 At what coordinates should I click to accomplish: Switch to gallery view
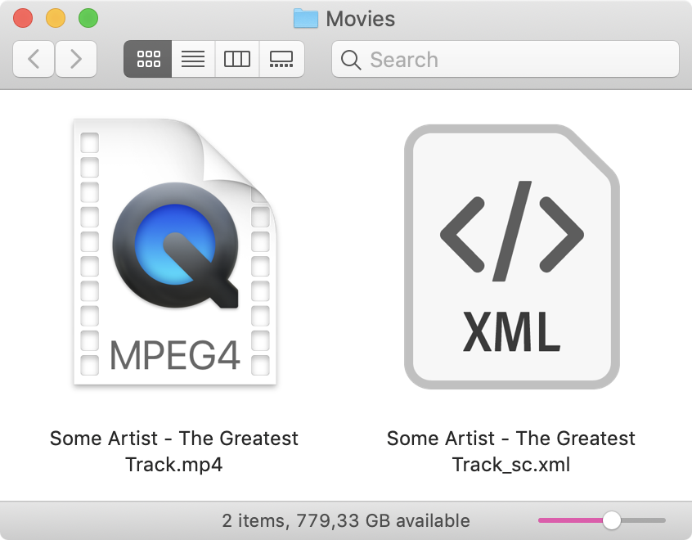[x=281, y=59]
